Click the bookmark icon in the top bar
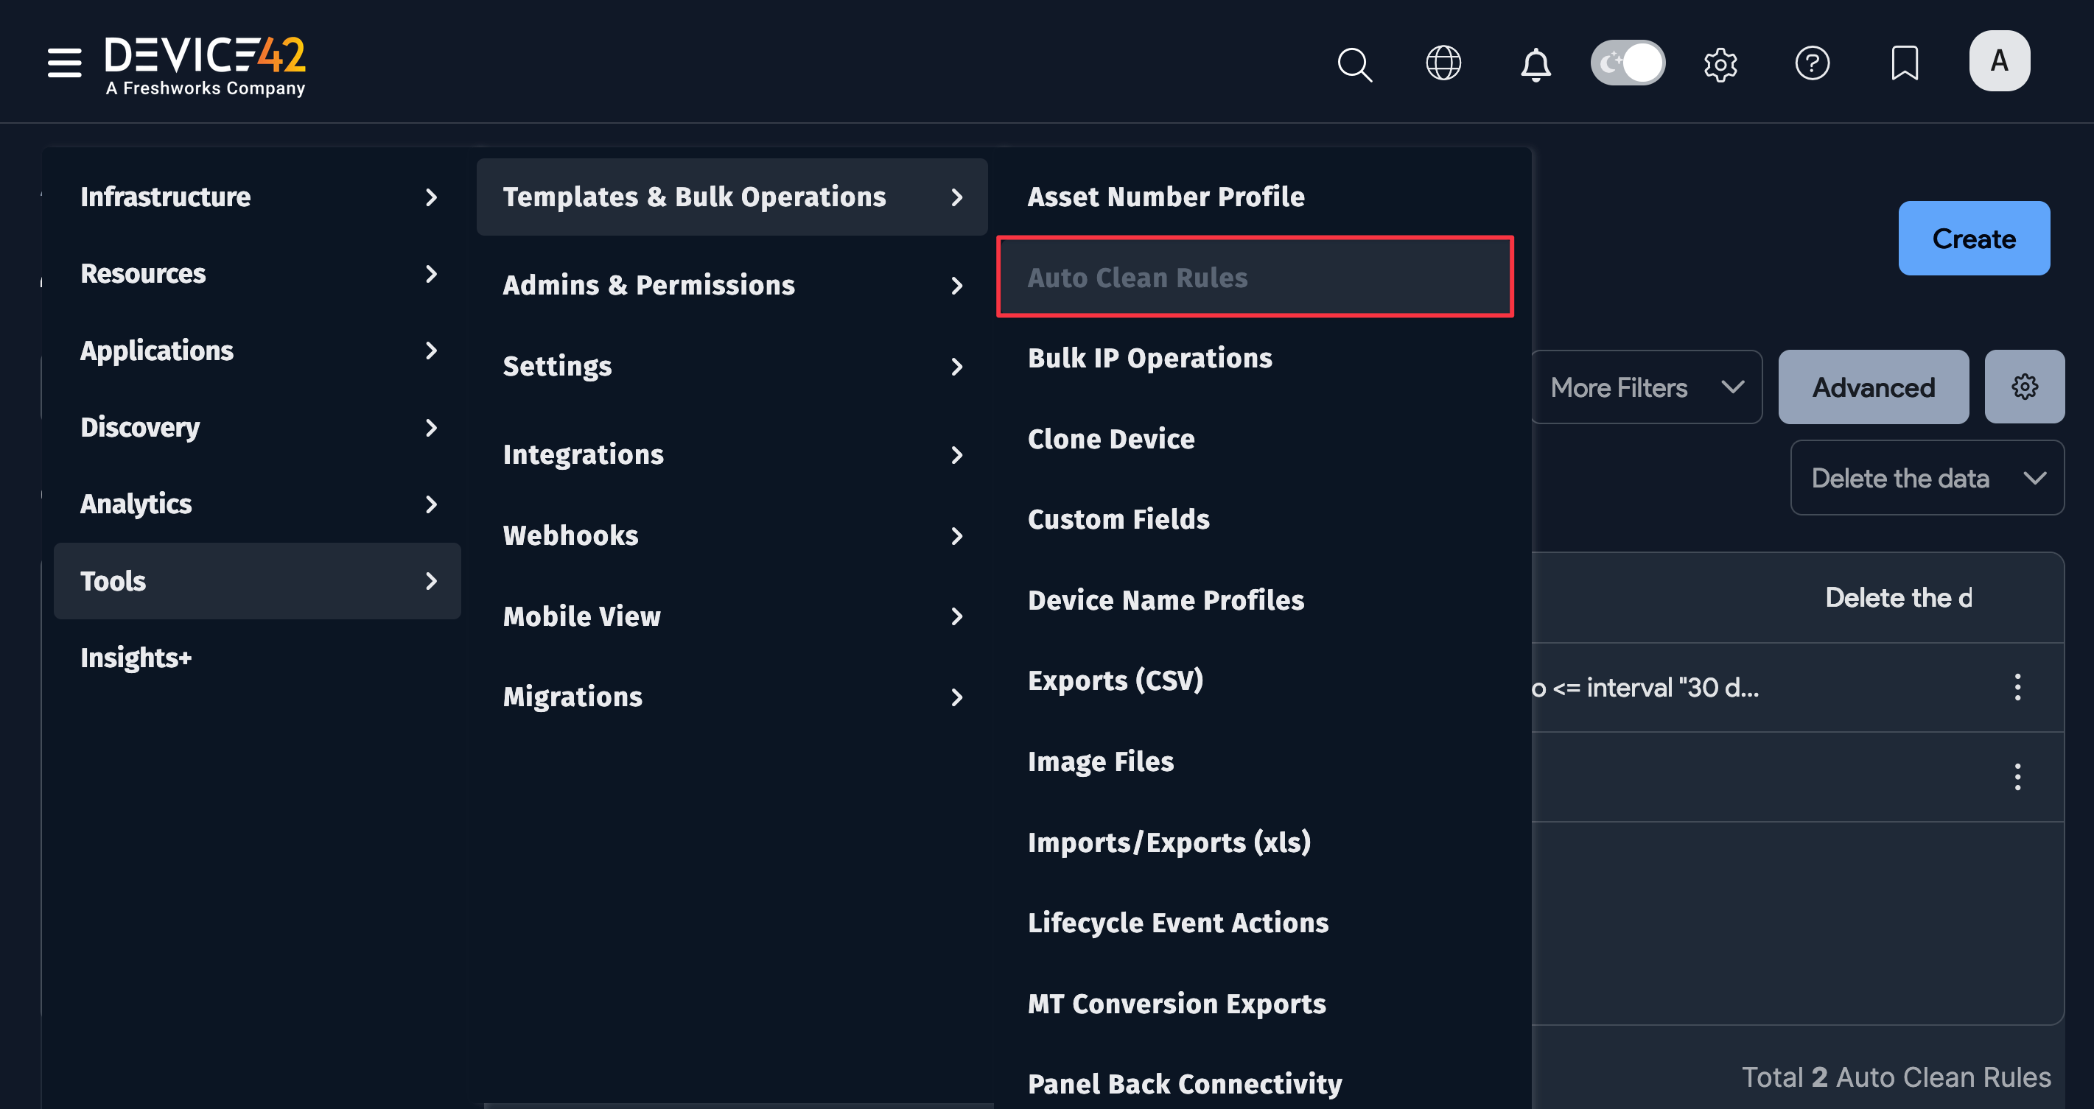The width and height of the screenshot is (2094, 1109). tap(1905, 63)
